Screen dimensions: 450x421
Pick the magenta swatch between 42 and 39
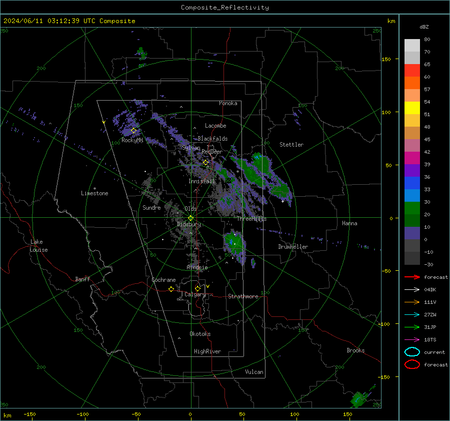tap(412, 158)
